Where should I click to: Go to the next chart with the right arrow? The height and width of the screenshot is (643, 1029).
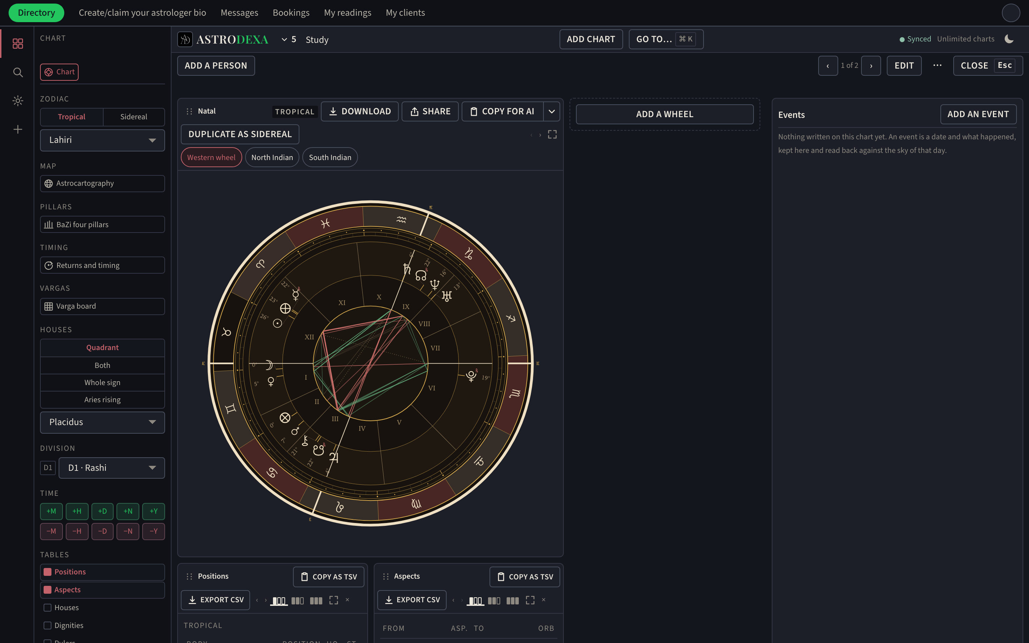[x=871, y=66]
